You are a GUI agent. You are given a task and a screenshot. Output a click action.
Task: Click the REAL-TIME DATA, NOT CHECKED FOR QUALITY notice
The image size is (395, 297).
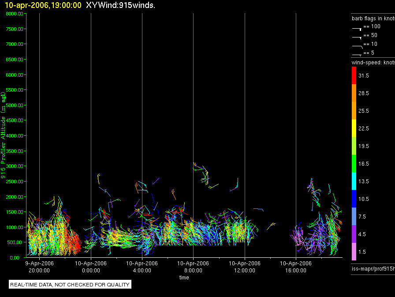click(x=70, y=285)
